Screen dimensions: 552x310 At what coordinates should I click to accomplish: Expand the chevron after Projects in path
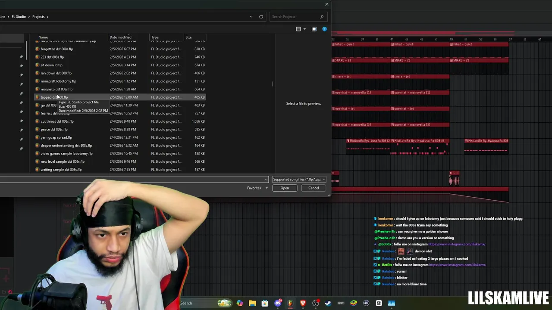coord(47,16)
